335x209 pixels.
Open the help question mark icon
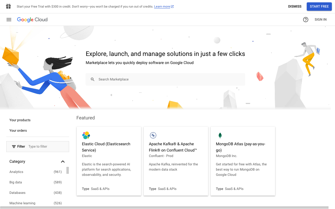305,20
